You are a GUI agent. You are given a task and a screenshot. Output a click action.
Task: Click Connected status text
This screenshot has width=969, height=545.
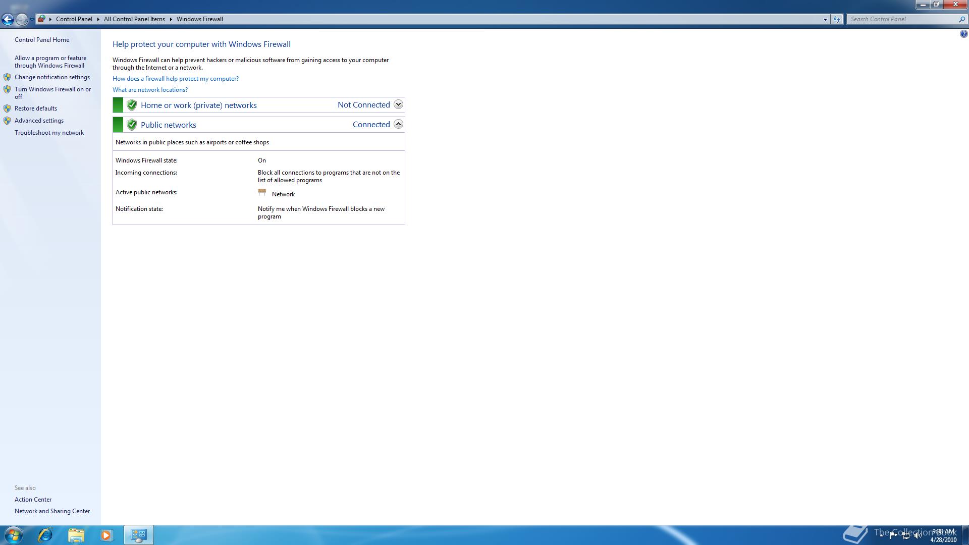pos(371,125)
